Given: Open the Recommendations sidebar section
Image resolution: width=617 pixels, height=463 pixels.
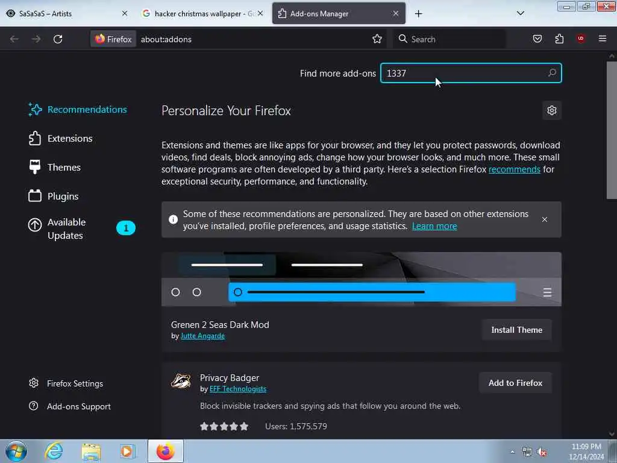Looking at the screenshot, I should (x=78, y=110).
